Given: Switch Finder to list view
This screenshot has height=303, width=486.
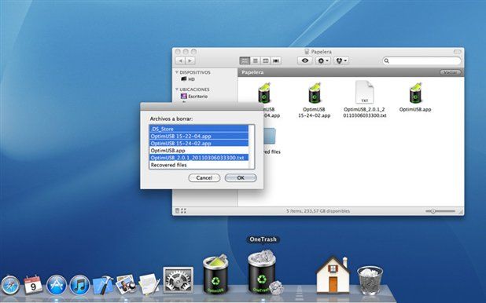Looking at the screenshot, I should pyautogui.click(x=256, y=60).
